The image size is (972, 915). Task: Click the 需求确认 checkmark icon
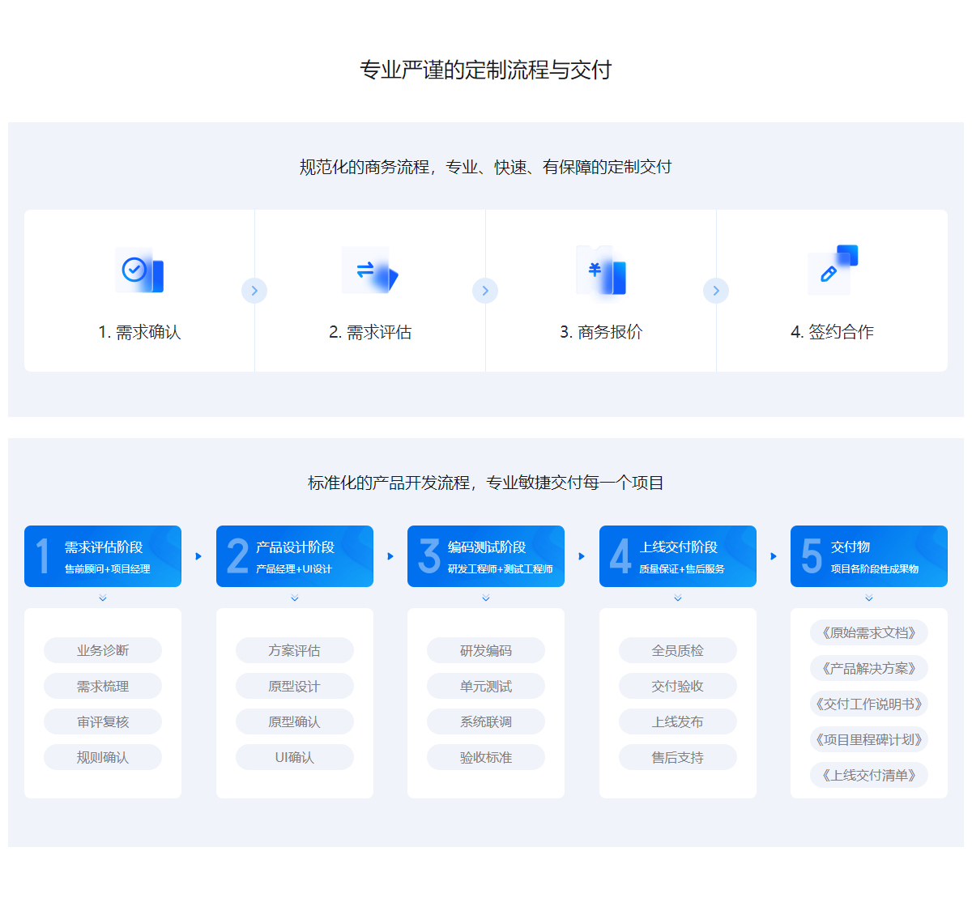click(140, 270)
